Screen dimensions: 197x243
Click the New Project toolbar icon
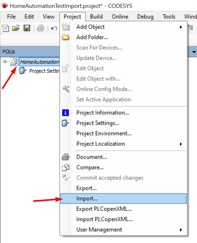[x=6, y=28]
